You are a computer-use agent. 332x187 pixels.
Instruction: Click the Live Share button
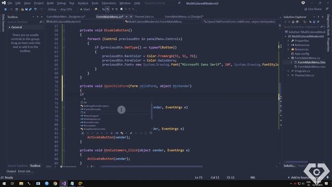313,9
